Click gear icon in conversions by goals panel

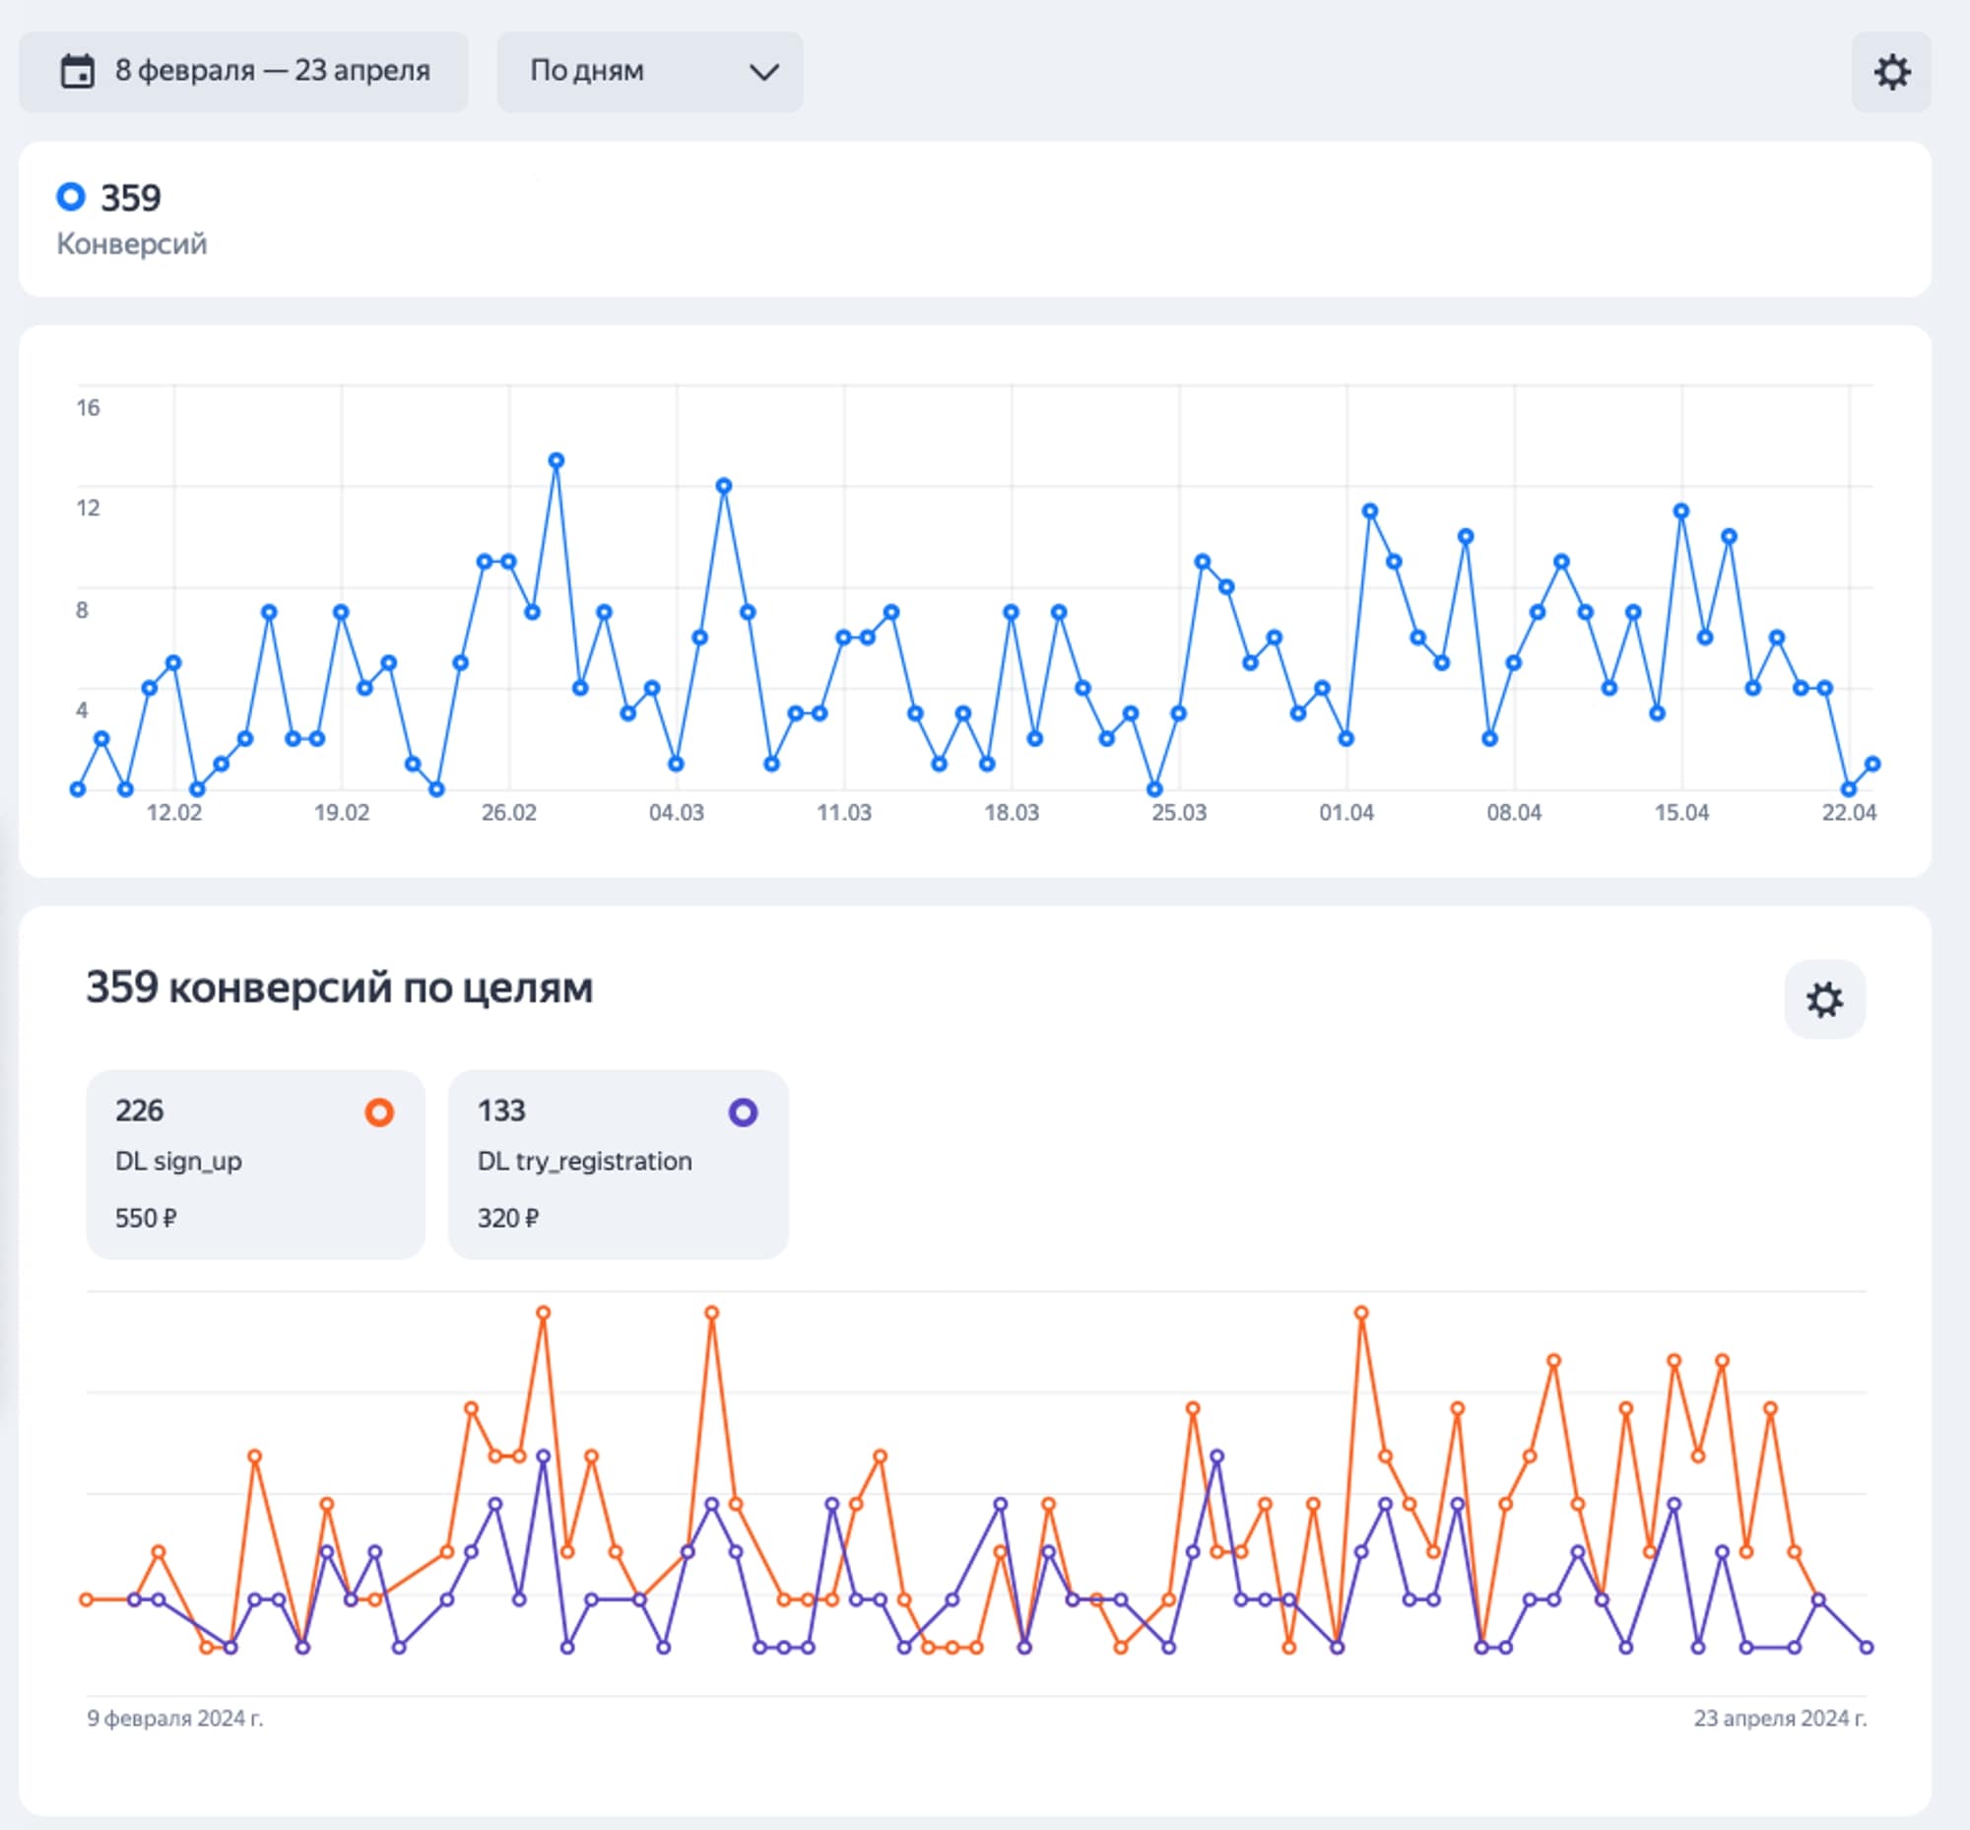[1823, 999]
